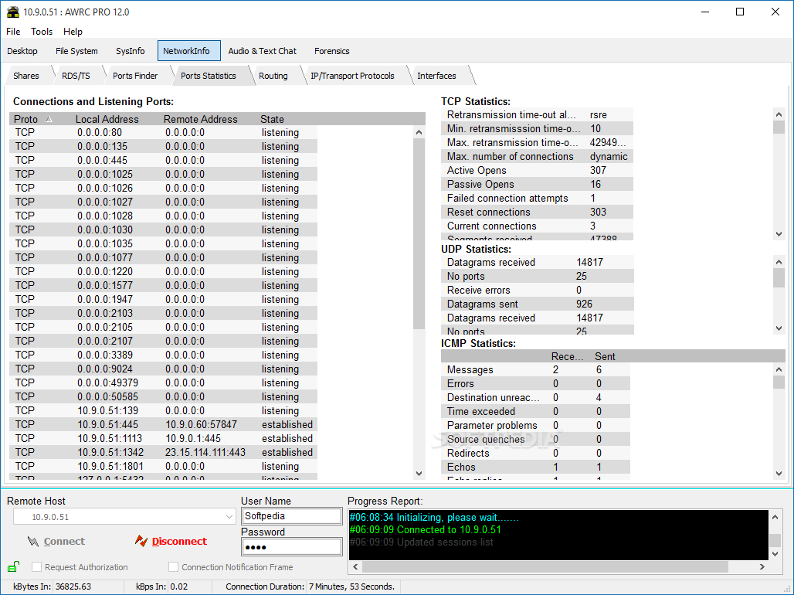Select row with local address 10.9.0.51:1113
Viewport: 794px width, 595px height.
pos(164,438)
